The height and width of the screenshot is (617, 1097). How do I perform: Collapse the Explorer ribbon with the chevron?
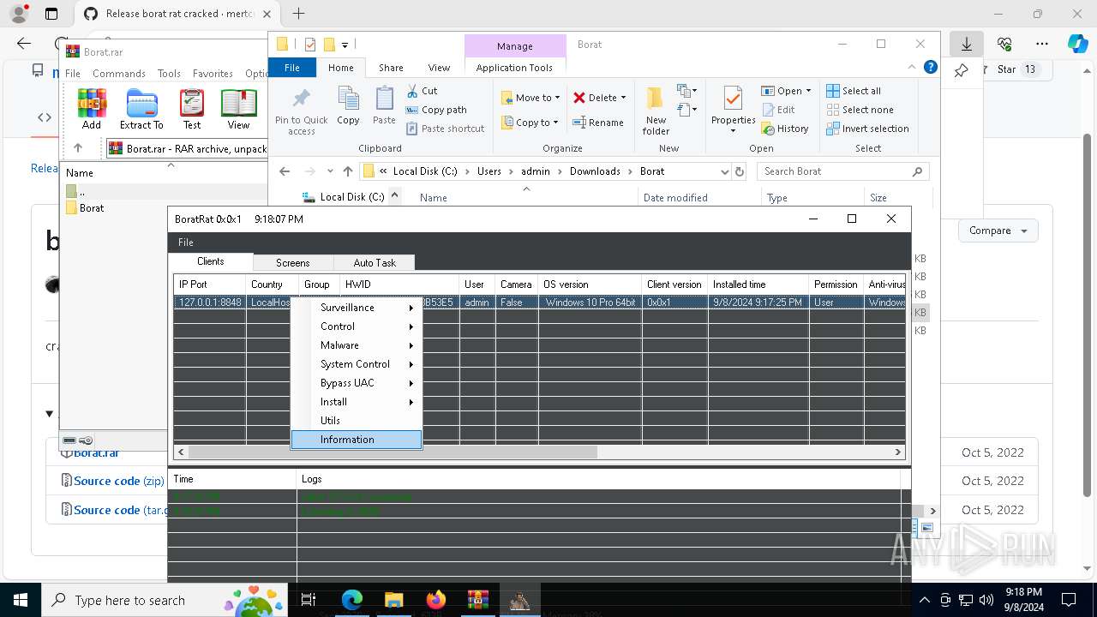[913, 68]
